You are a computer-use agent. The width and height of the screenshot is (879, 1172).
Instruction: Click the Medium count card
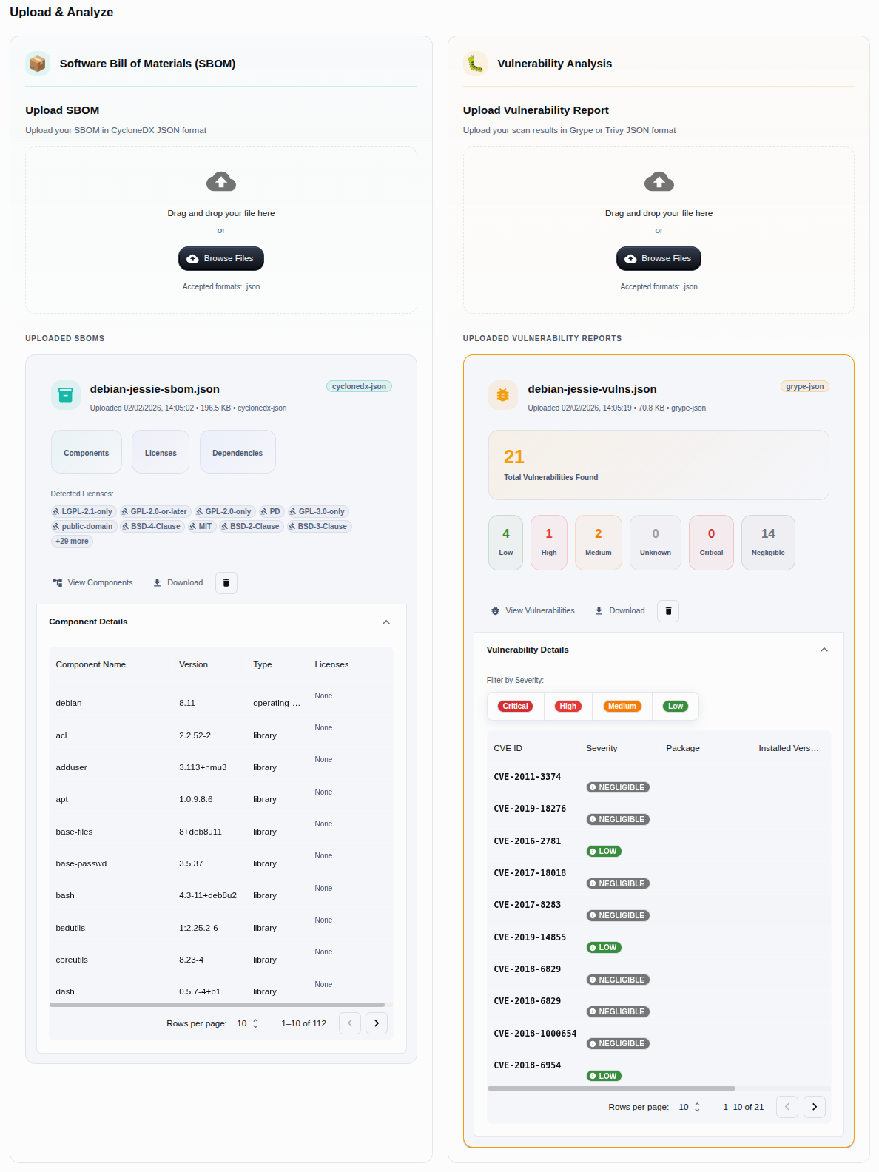[599, 542]
